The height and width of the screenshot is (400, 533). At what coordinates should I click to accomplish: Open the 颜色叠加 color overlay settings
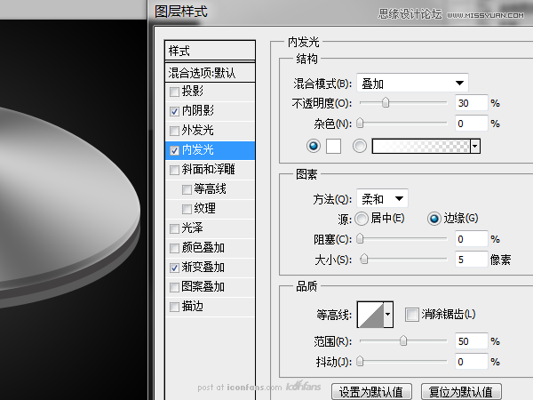203,248
